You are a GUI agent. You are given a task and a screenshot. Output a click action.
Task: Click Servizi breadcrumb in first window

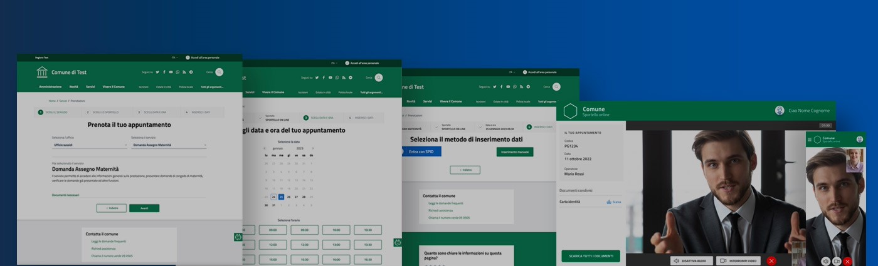tap(63, 101)
